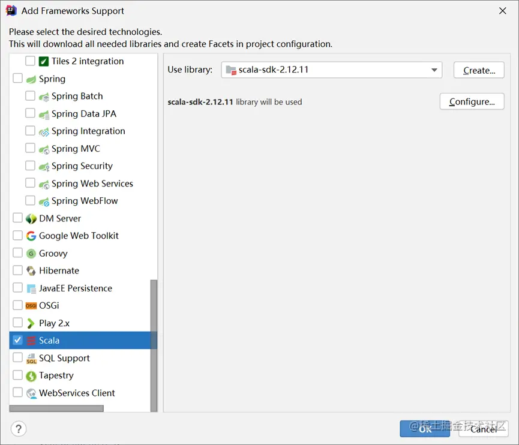This screenshot has width=519, height=445.
Task: Close the Add Frameworks Support dialog
Action: [x=502, y=11]
